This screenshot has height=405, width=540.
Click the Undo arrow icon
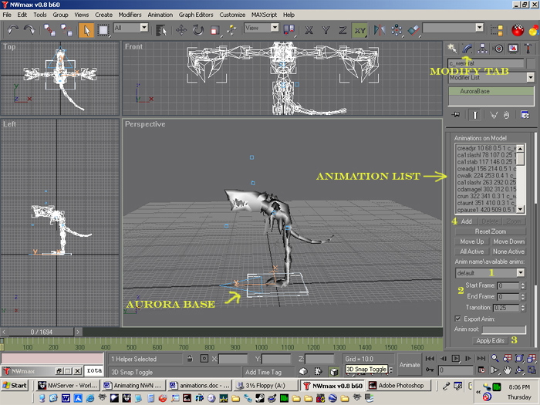click(12, 30)
